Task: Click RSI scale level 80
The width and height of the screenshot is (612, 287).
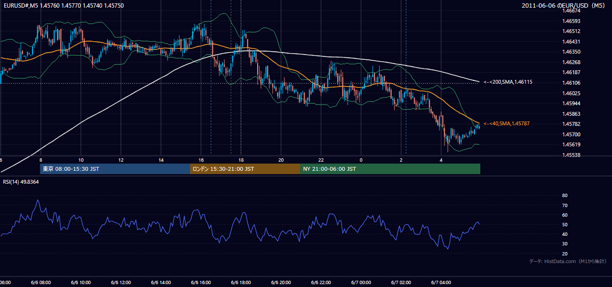Action: point(565,196)
